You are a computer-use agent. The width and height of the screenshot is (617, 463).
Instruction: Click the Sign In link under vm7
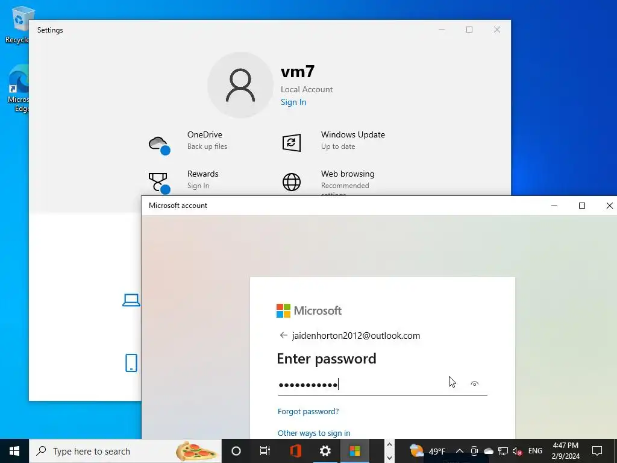point(293,102)
